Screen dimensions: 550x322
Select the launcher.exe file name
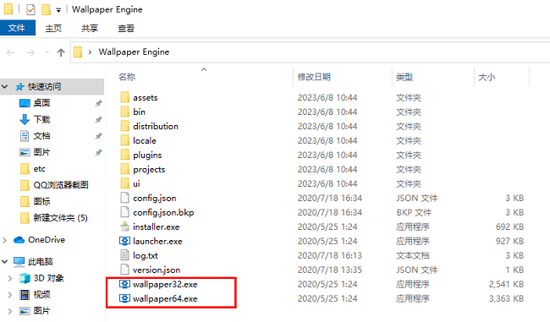157,241
